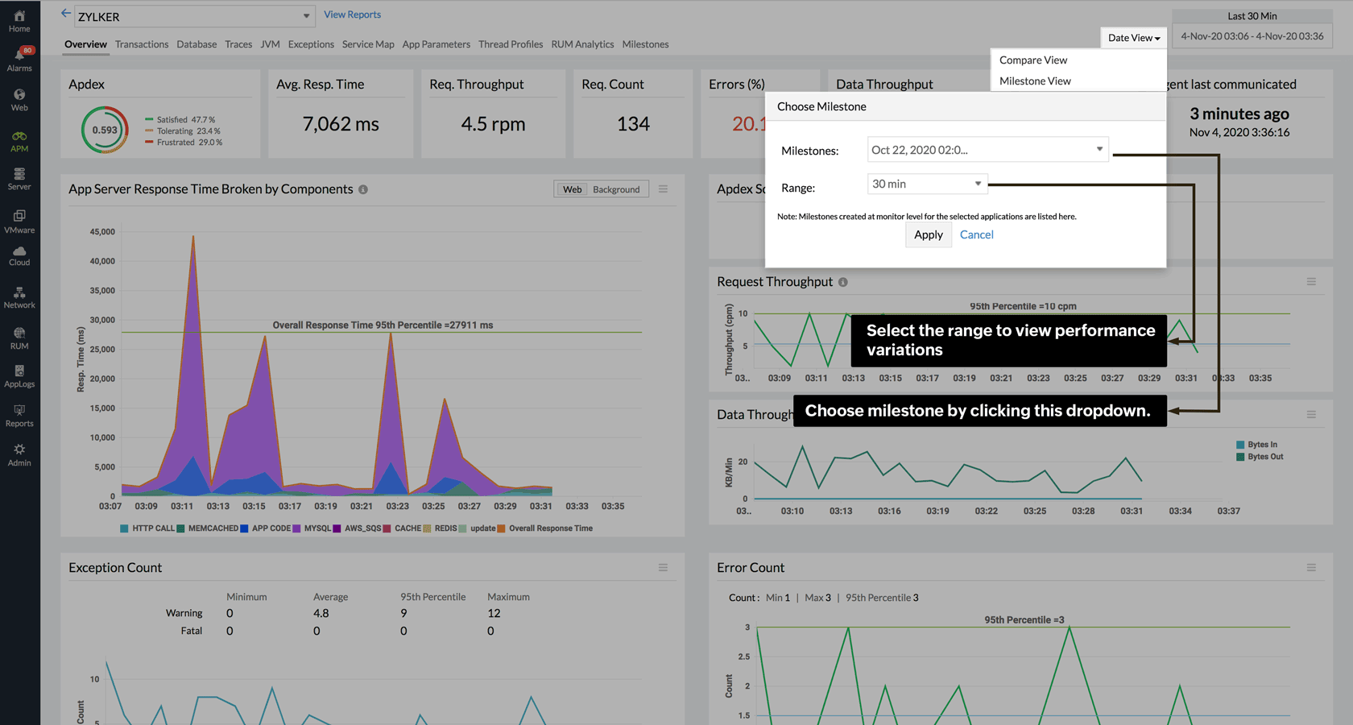Open hamburger menu on Exception Count panel
This screenshot has width=1353, height=725.
click(x=663, y=568)
